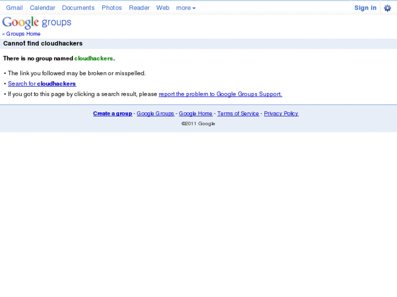The image size is (397, 297).
Task: Open Documents in the top navigation
Action: click(x=78, y=8)
